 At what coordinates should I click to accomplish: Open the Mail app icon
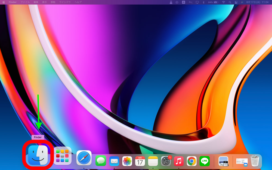[114, 161]
